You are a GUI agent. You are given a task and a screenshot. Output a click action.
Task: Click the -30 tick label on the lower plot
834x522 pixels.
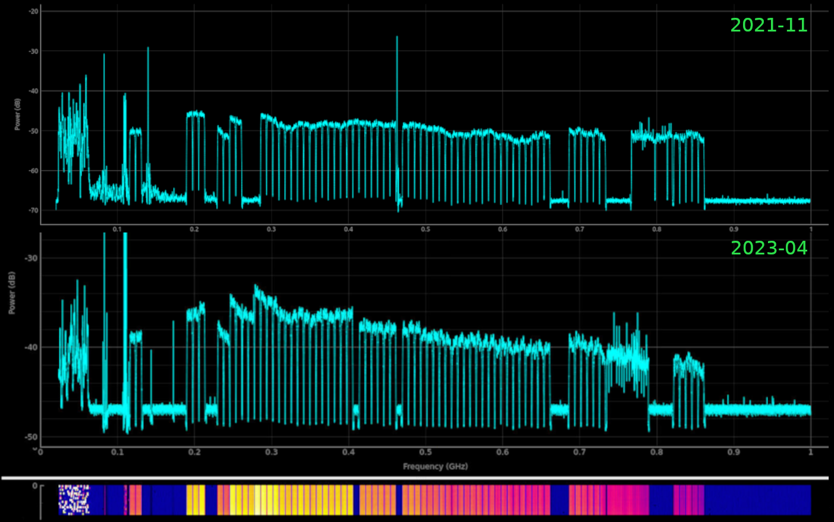click(31, 258)
